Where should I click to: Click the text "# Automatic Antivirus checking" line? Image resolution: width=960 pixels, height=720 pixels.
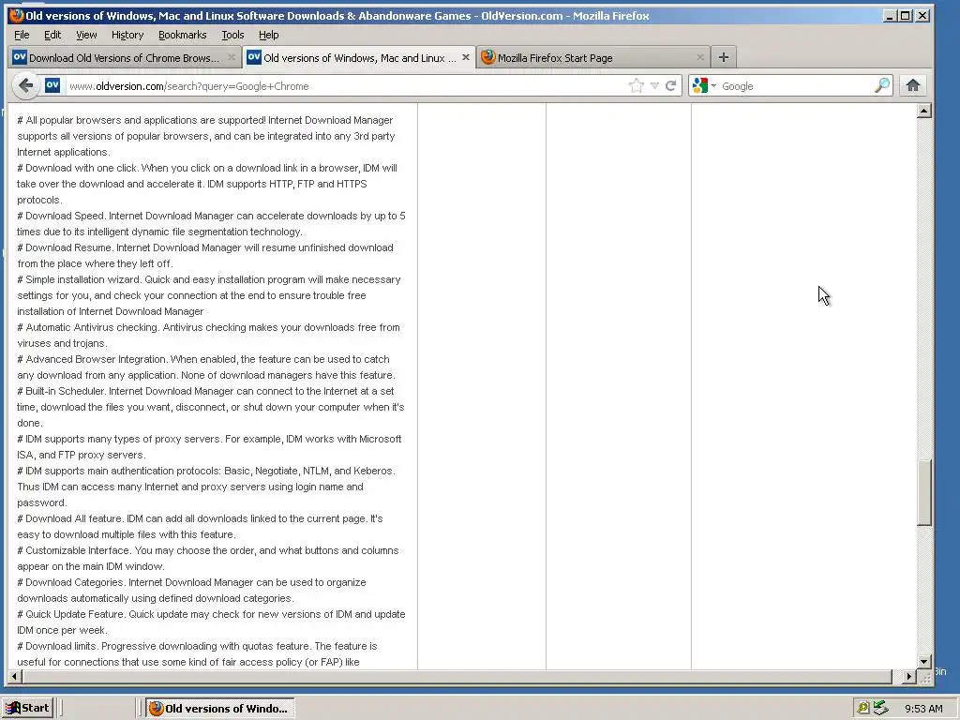click(209, 327)
